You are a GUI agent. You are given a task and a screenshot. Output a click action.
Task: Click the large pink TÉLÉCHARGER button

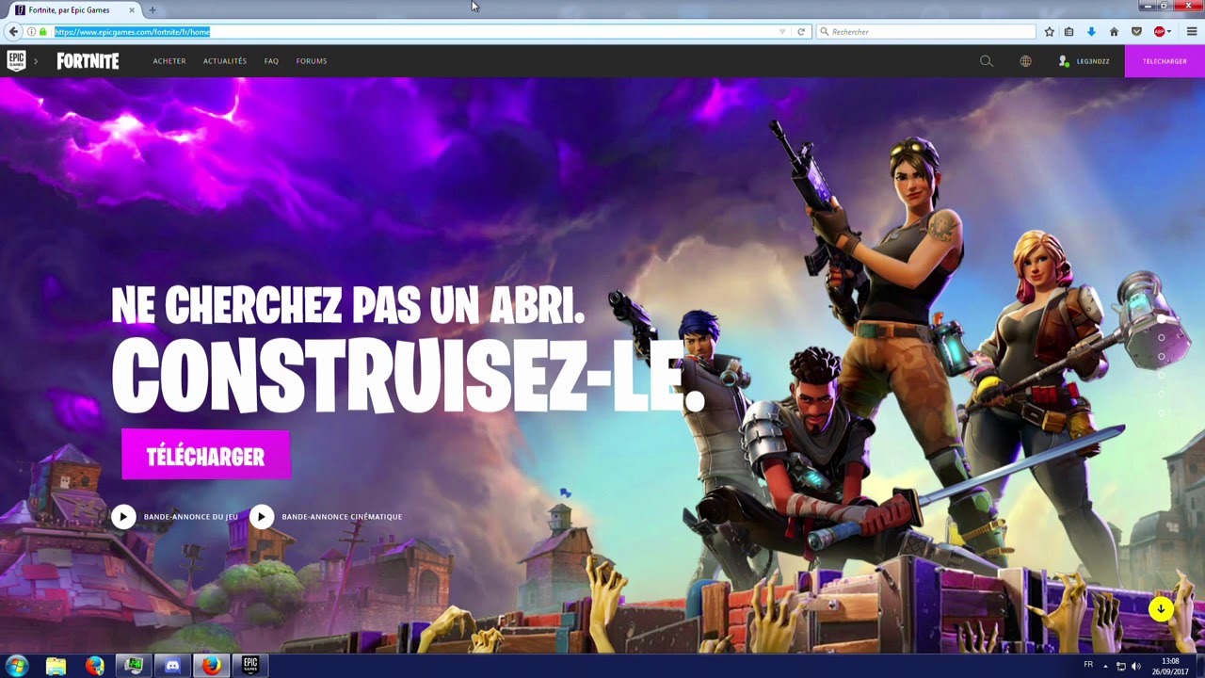click(x=205, y=456)
